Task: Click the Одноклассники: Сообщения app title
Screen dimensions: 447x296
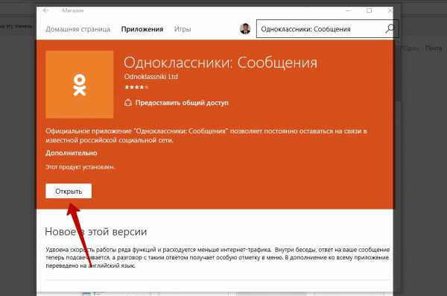Action: (221, 63)
